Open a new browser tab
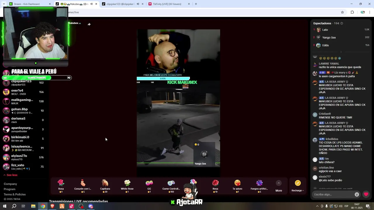The image size is (374, 210). [x=196, y=4]
